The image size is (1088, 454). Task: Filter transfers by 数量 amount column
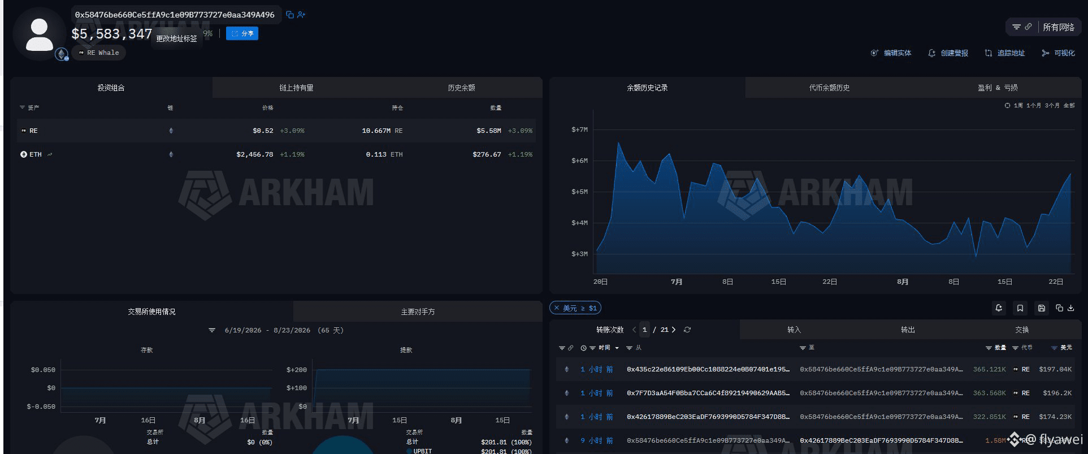click(x=996, y=348)
